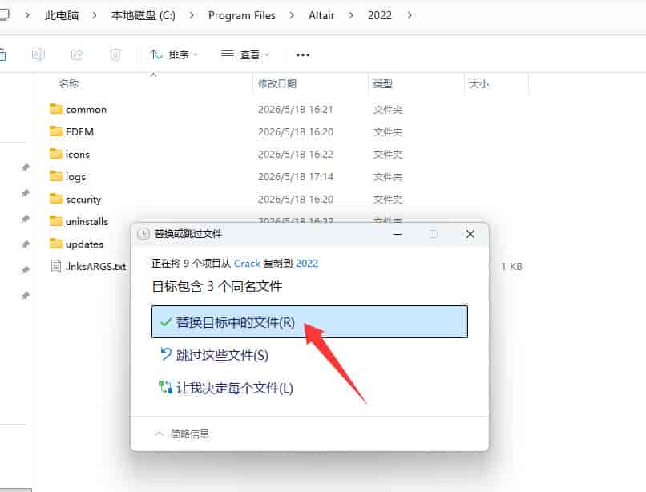
Task: Open the three-dots more options menu
Action: 303,54
